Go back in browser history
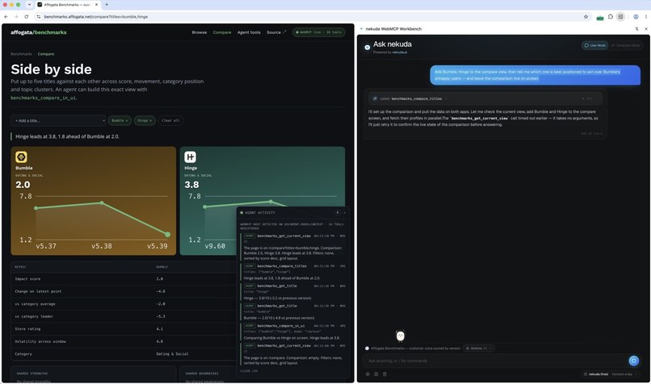The height and width of the screenshot is (384, 651). pos(6,17)
